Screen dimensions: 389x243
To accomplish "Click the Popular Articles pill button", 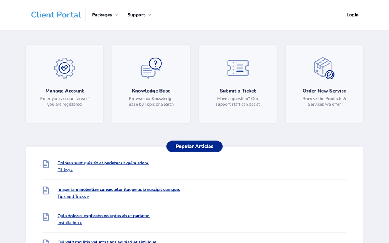I will tap(194, 146).
